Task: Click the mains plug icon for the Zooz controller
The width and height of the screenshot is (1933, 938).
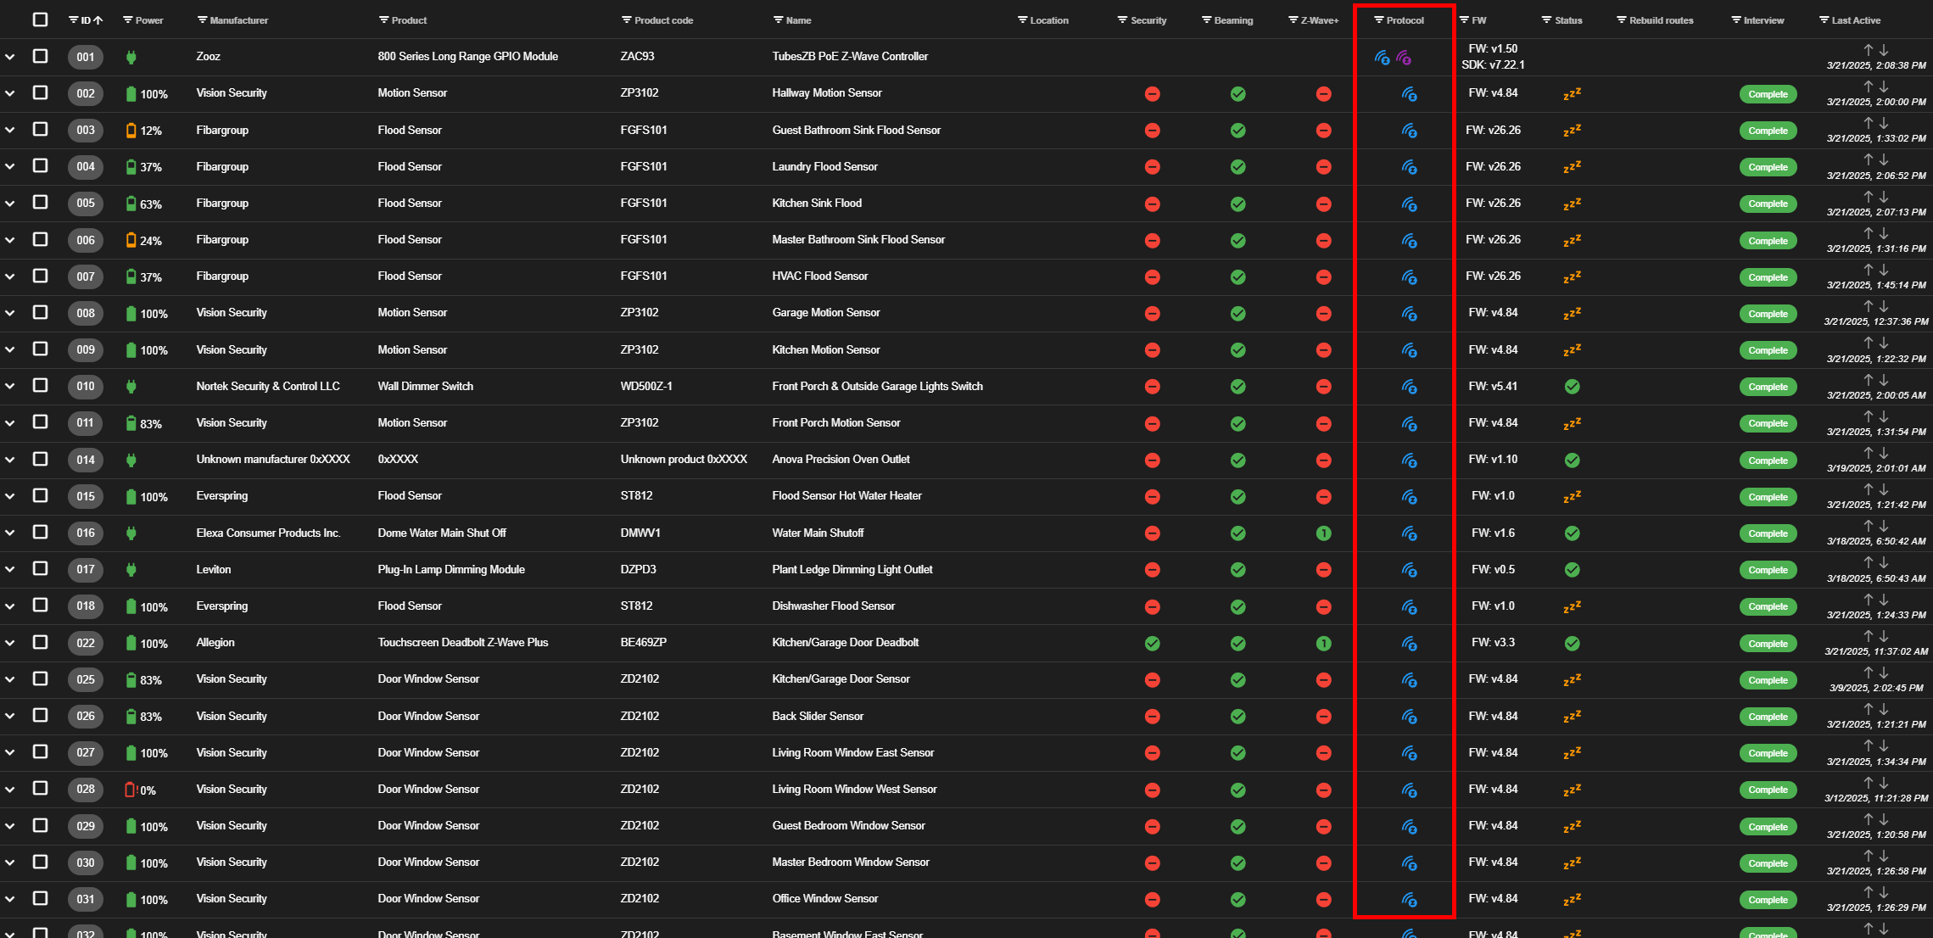Action: [x=131, y=58]
